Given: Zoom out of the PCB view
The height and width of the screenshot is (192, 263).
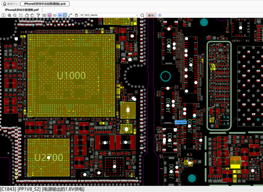Looking at the screenshot, I should [x=15, y=15].
